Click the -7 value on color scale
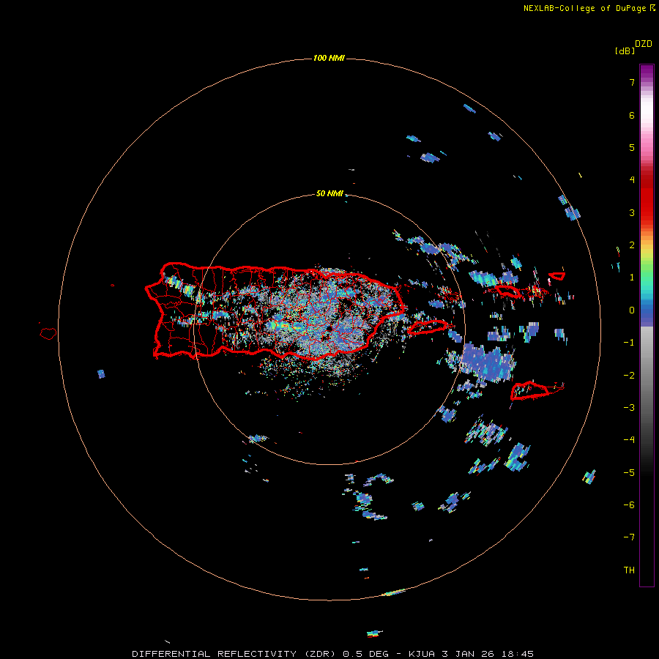This screenshot has height=659, width=659. 629,537
